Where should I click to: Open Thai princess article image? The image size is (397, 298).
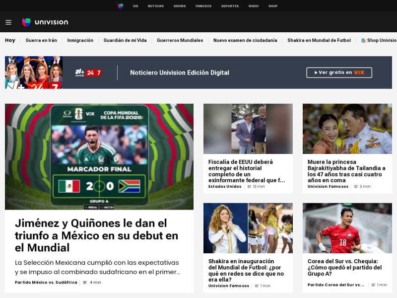[x=347, y=129]
